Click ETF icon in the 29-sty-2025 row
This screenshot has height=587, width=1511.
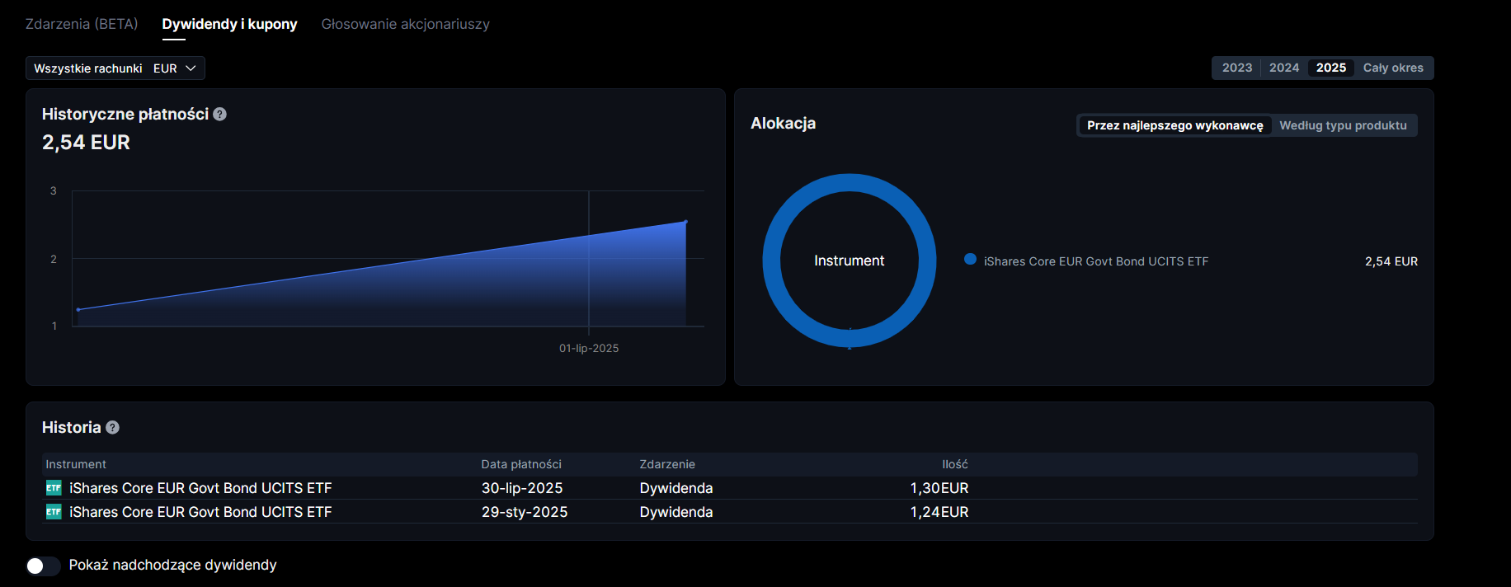(x=54, y=512)
